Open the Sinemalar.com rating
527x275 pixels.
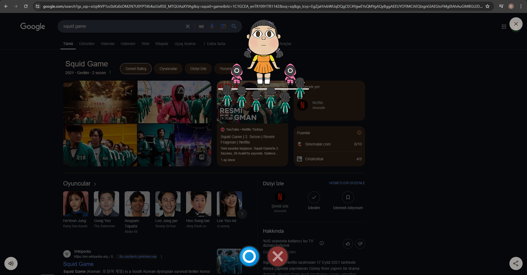329,144
